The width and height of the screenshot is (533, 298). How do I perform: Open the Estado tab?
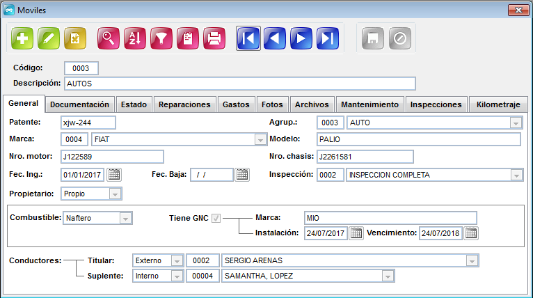(x=134, y=104)
